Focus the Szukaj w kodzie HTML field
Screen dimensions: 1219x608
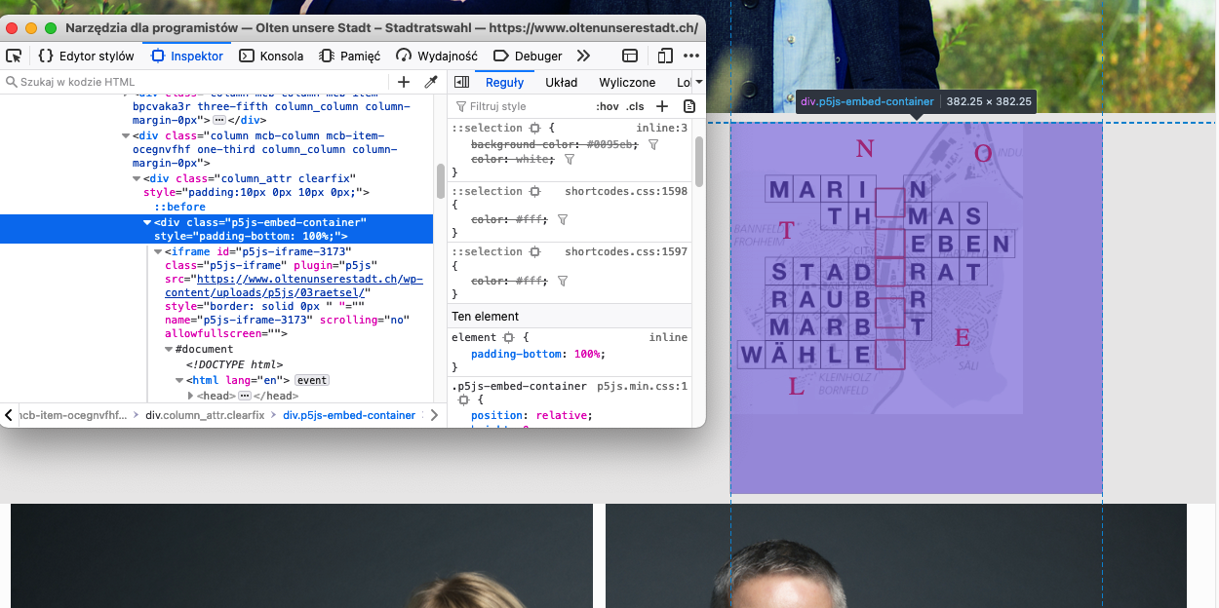(x=195, y=82)
